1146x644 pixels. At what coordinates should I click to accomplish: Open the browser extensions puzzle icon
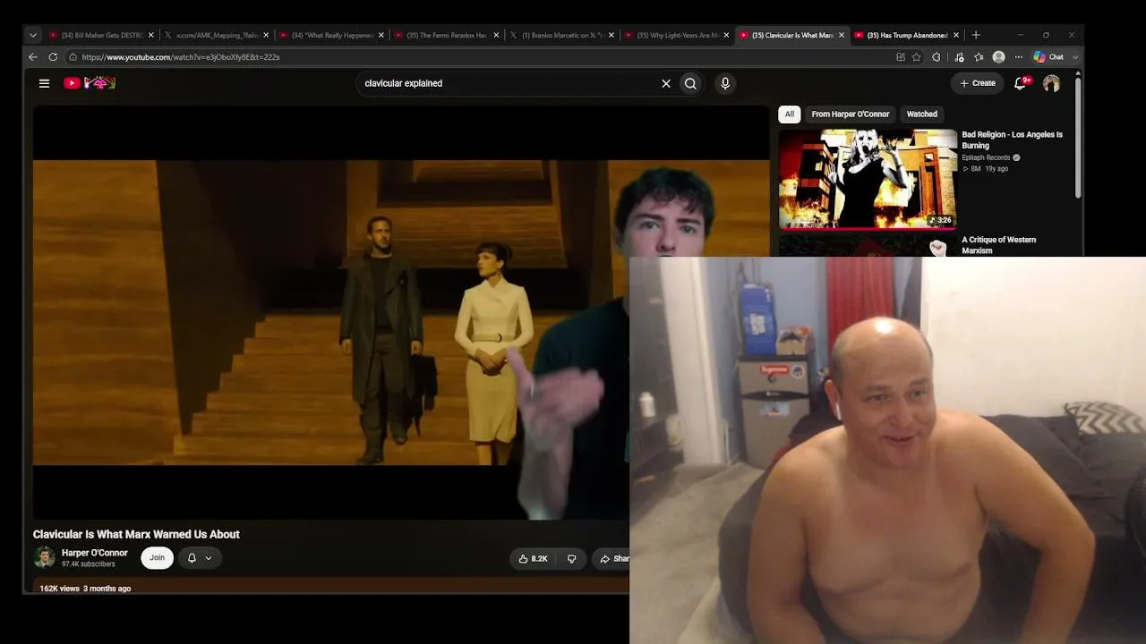click(x=936, y=57)
